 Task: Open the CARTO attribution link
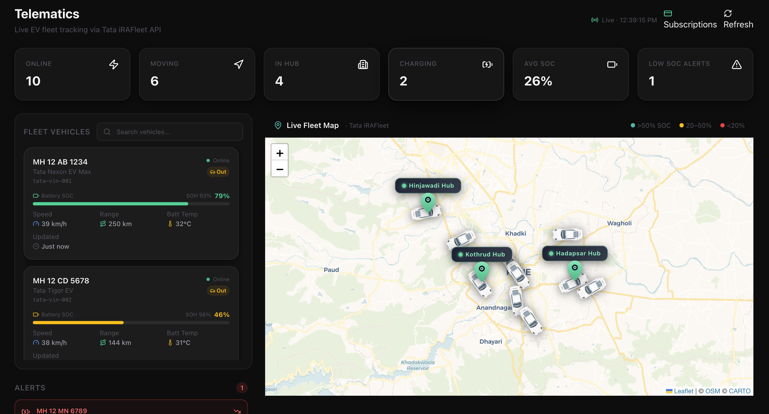pyautogui.click(x=739, y=391)
